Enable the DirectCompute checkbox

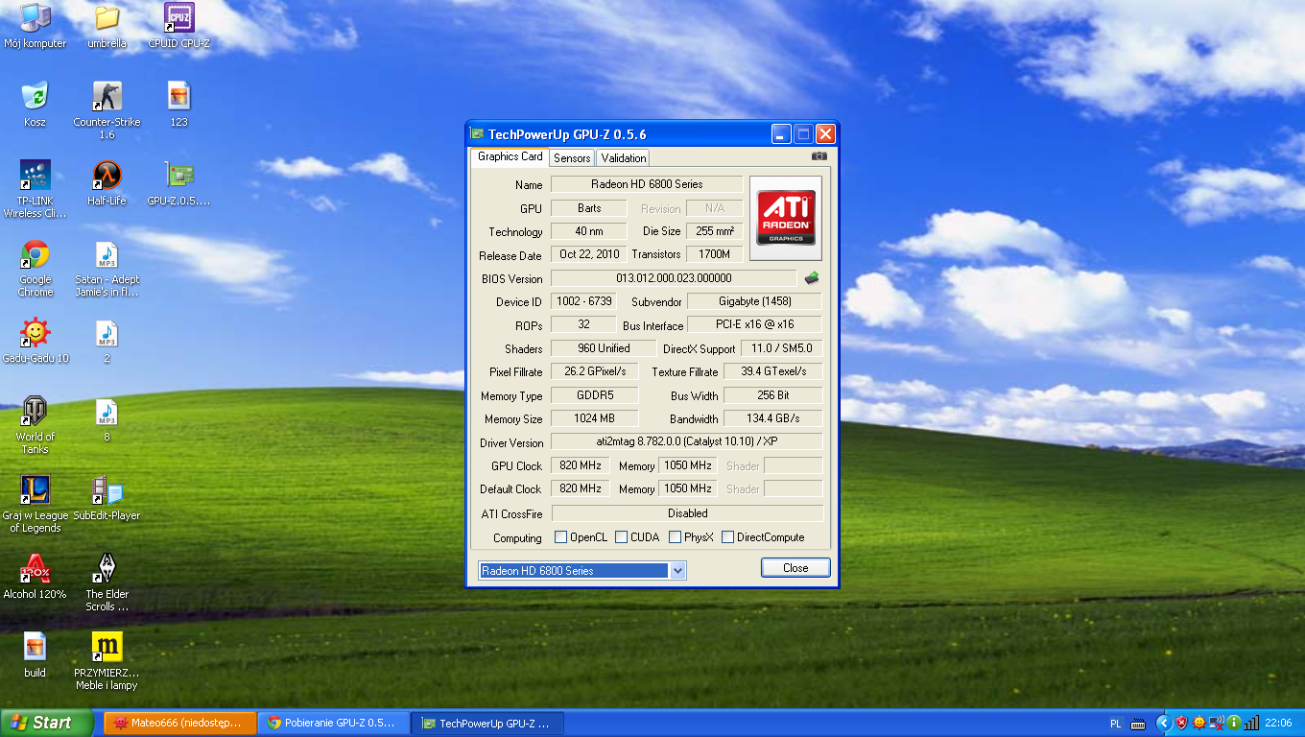(x=728, y=537)
